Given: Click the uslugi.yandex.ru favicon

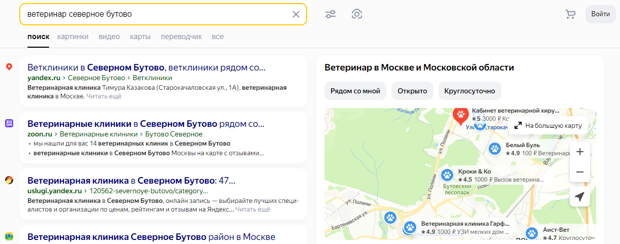Looking at the screenshot, I should point(9,180).
